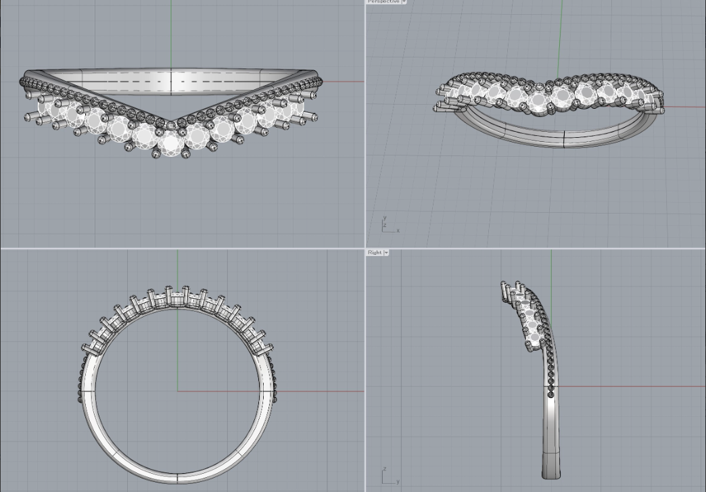Select the ring in the circular front view
This screenshot has width=706, height=492.
[178, 385]
